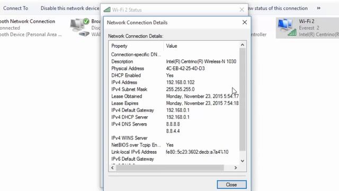
Task: Click the vertical scrollbar thumb in details list
Action: [x=243, y=99]
